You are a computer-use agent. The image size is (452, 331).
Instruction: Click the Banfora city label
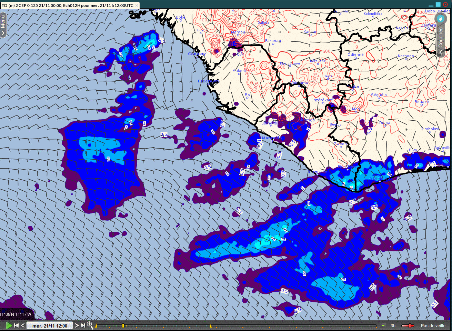(429, 25)
